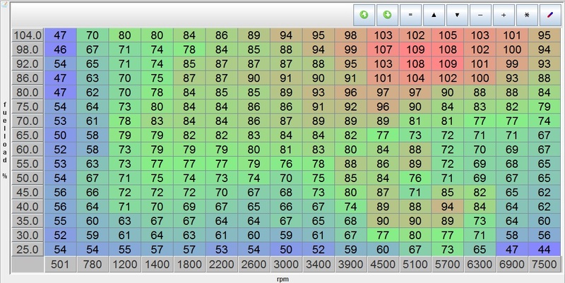
Task: Select value 109 in the 92.0 row
Action: (x=447, y=64)
